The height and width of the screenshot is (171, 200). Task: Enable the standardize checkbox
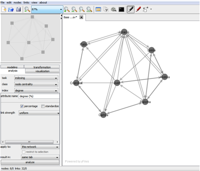click(43, 106)
